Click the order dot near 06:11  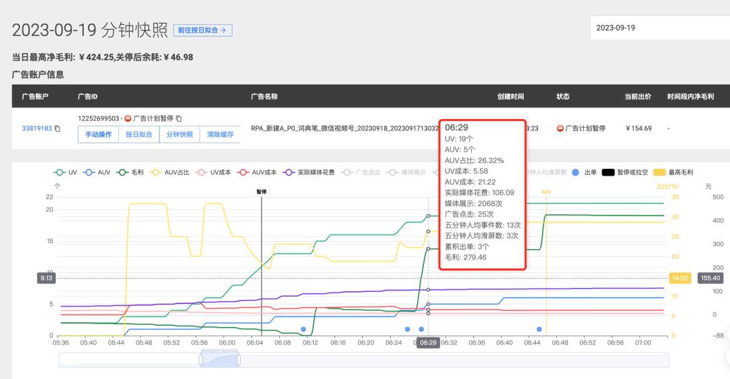303,329
